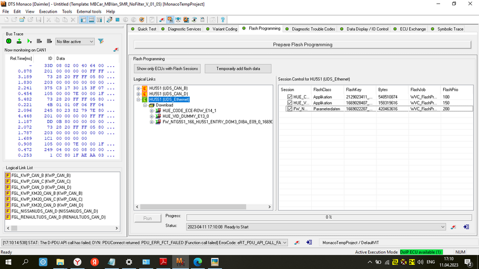Click right arrow of Logical Links scrollbar

tap(269, 206)
